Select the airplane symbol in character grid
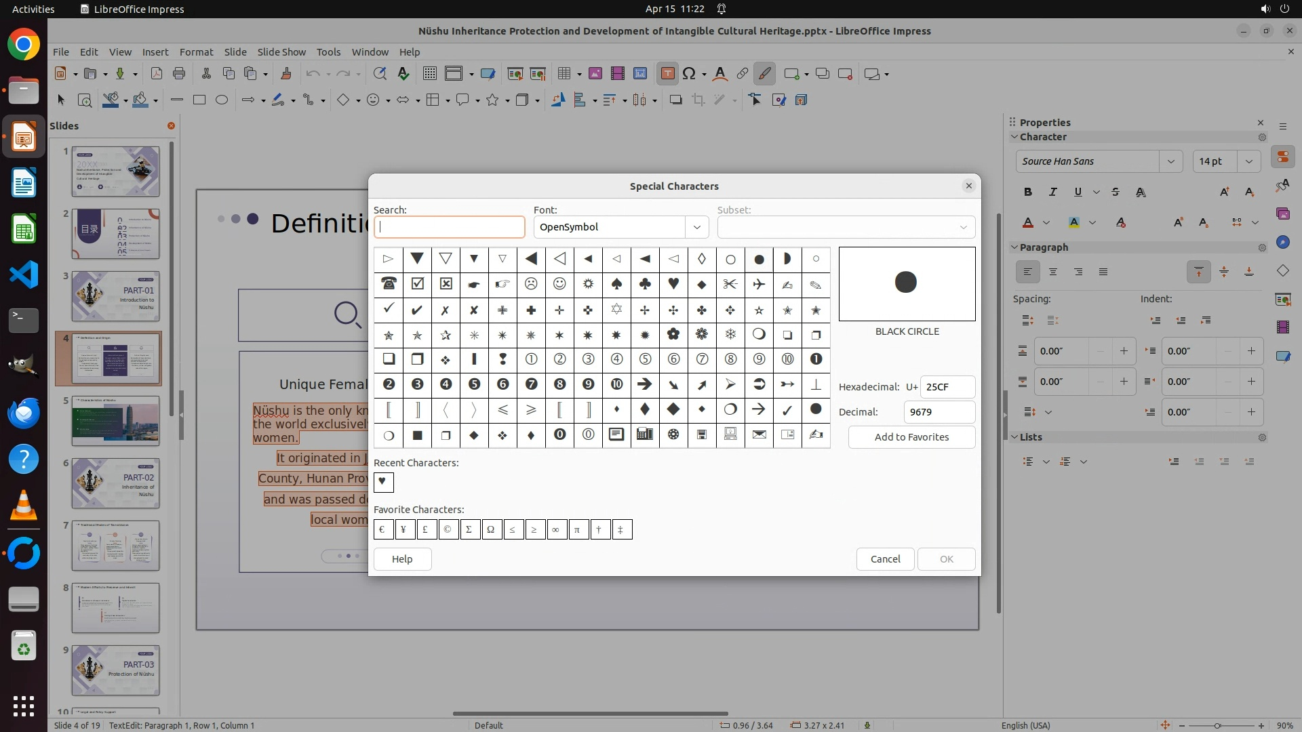Screen dimensions: 1302x732 759,285
